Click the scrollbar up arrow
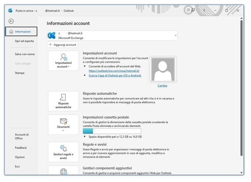 [x=242, y=18]
